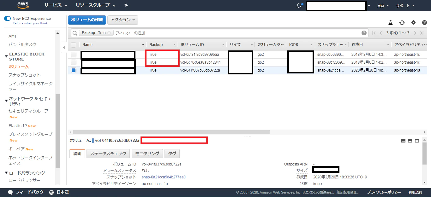Open Tell us what you think link
Viewport: 431px width, 197px height.
[30, 23]
